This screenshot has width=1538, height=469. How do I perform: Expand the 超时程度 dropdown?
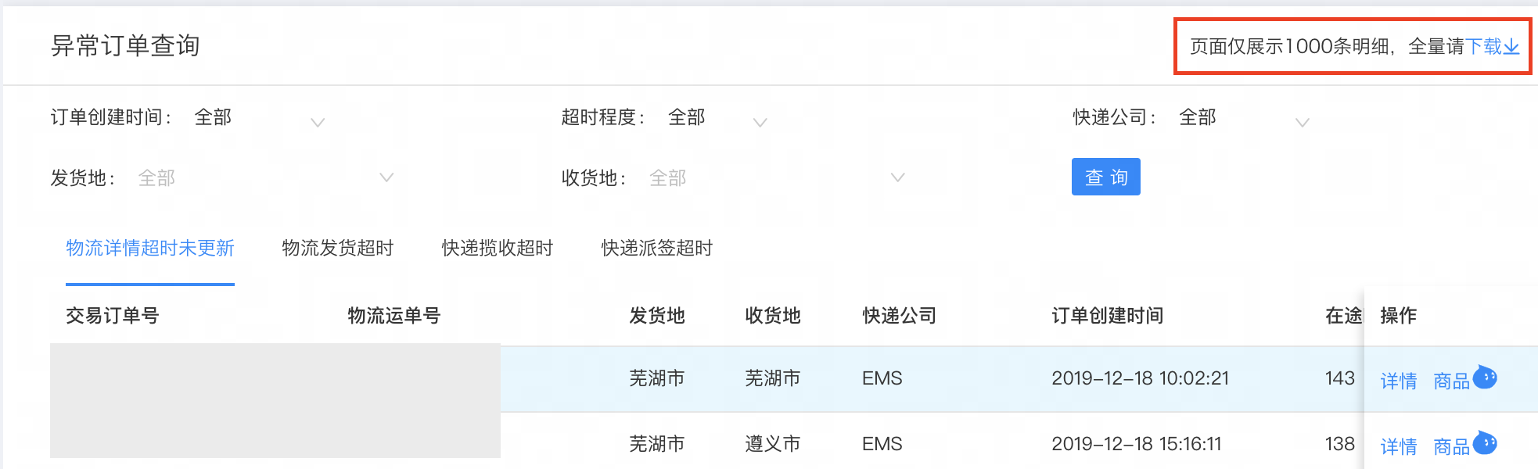pos(716,118)
